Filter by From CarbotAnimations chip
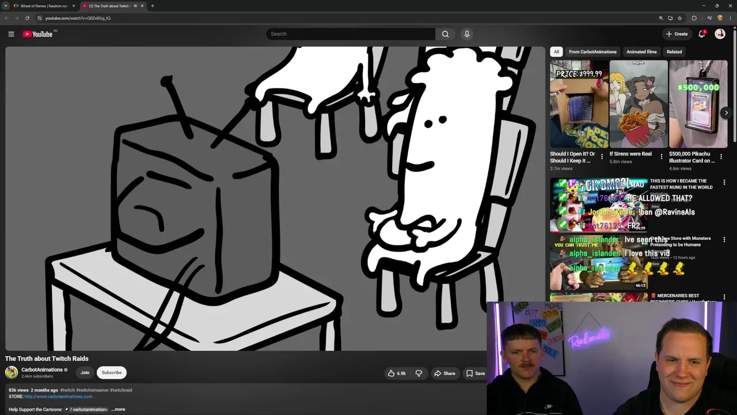This screenshot has width=737, height=415. (x=592, y=52)
